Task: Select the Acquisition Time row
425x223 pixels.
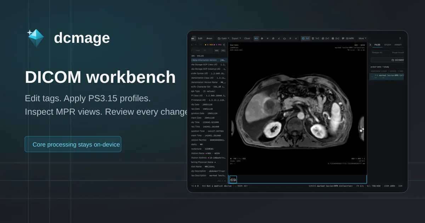Action: tap(209, 131)
